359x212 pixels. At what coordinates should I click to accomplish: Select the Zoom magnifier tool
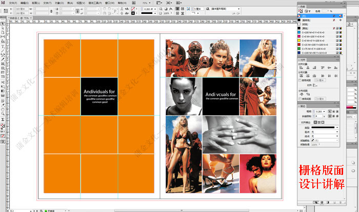click(x=3, y=114)
